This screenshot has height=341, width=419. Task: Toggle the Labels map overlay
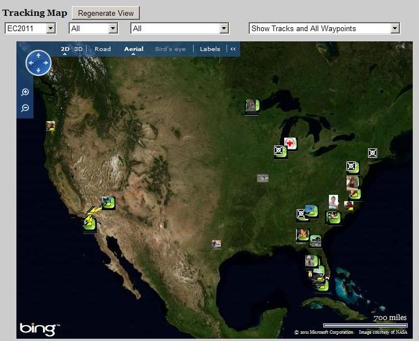coord(210,49)
